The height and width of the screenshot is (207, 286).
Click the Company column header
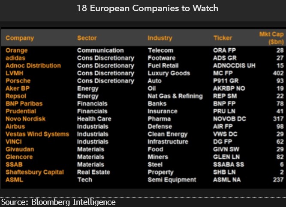pos(20,38)
